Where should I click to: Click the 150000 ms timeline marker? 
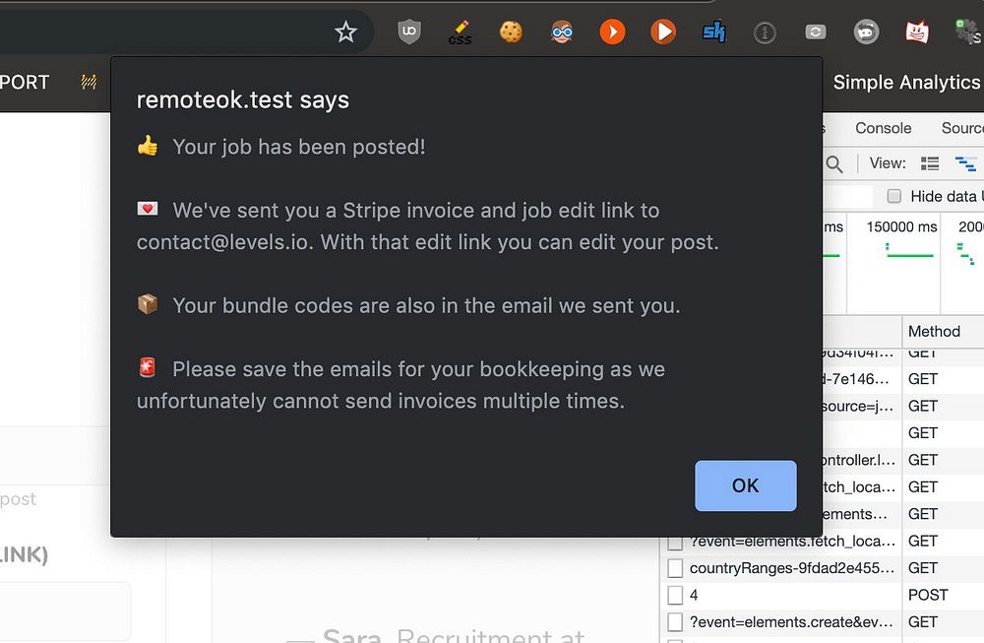click(x=901, y=226)
